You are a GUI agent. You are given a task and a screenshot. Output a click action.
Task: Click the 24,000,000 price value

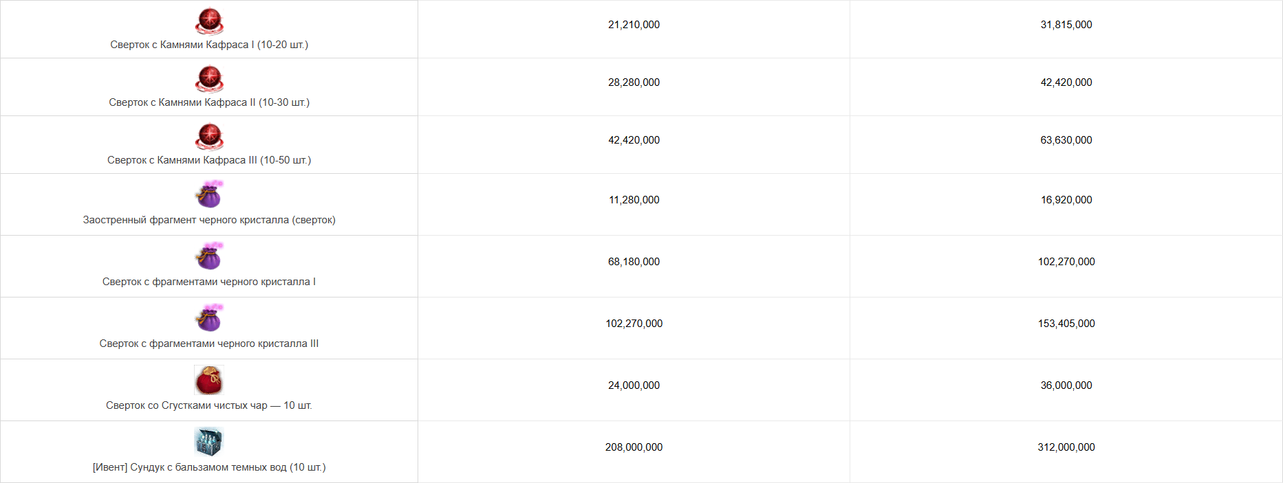634,385
